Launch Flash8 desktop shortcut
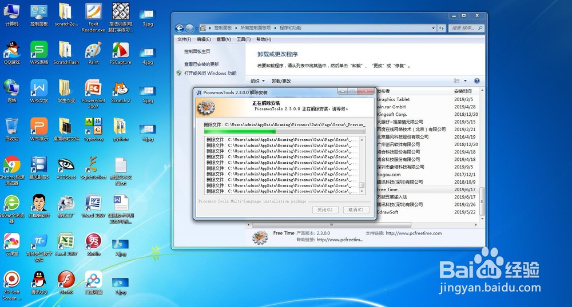572x307 pixels. 66,282
